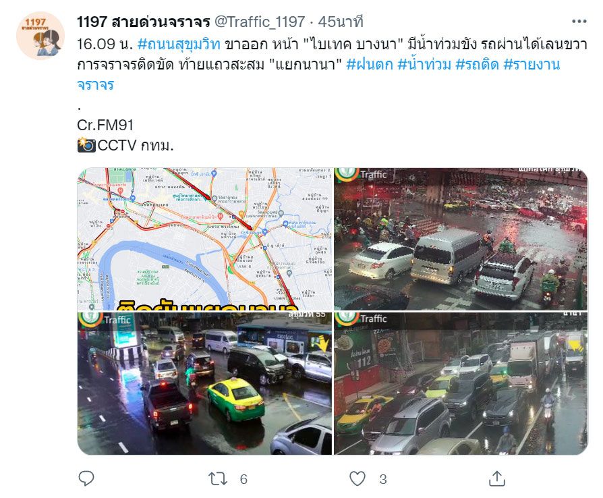Retweet this traffic post

point(217,478)
